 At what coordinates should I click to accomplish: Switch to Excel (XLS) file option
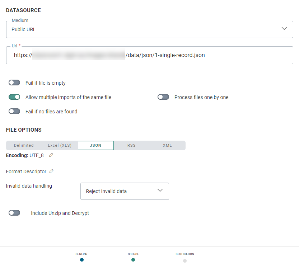click(x=60, y=145)
